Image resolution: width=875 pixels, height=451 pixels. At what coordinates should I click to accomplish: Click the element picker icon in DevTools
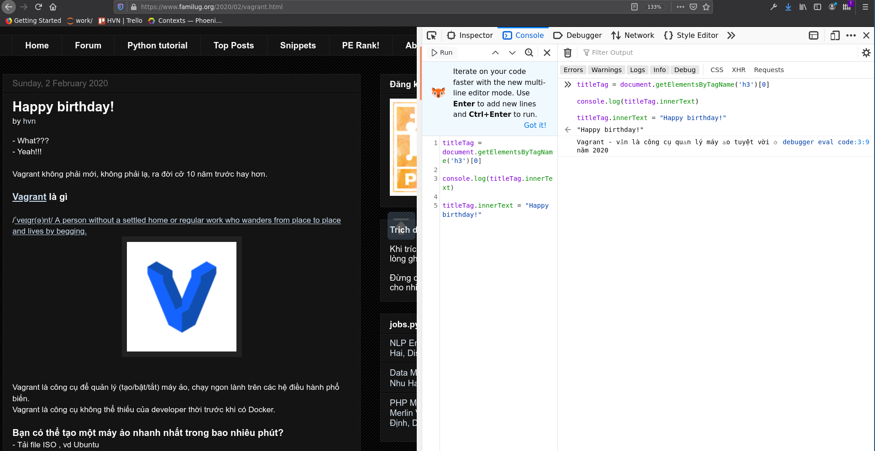coord(431,36)
